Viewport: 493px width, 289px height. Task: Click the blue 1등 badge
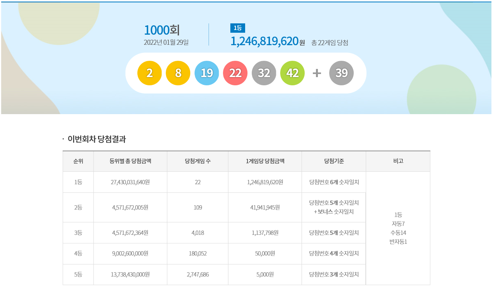237,28
